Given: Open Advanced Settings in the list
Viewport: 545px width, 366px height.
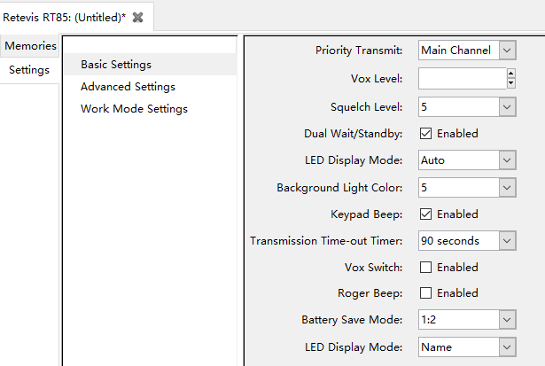Looking at the screenshot, I should point(128,87).
